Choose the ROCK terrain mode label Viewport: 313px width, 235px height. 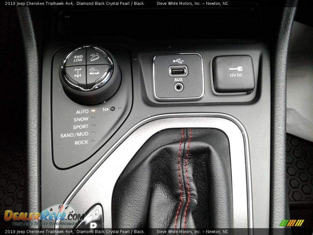click(81, 143)
